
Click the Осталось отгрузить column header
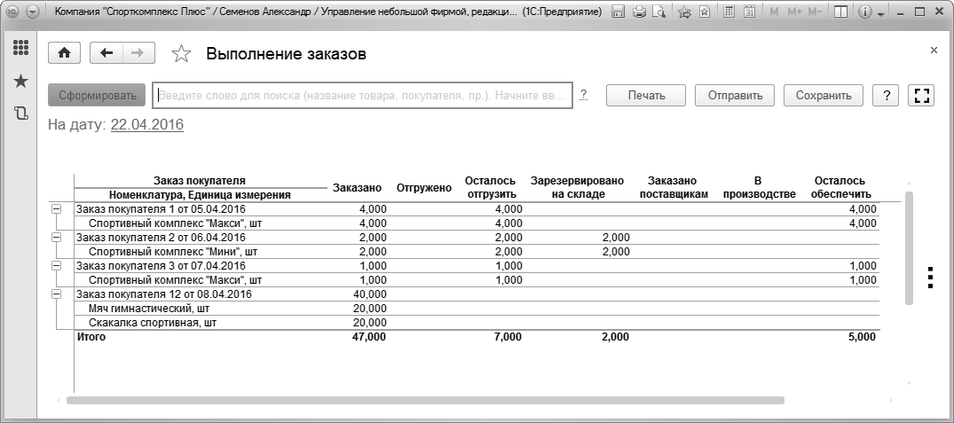pyautogui.click(x=491, y=188)
